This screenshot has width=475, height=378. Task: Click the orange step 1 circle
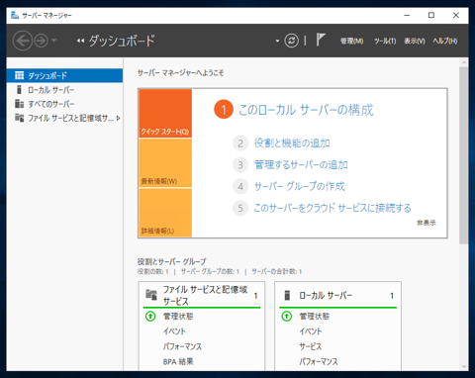(224, 110)
